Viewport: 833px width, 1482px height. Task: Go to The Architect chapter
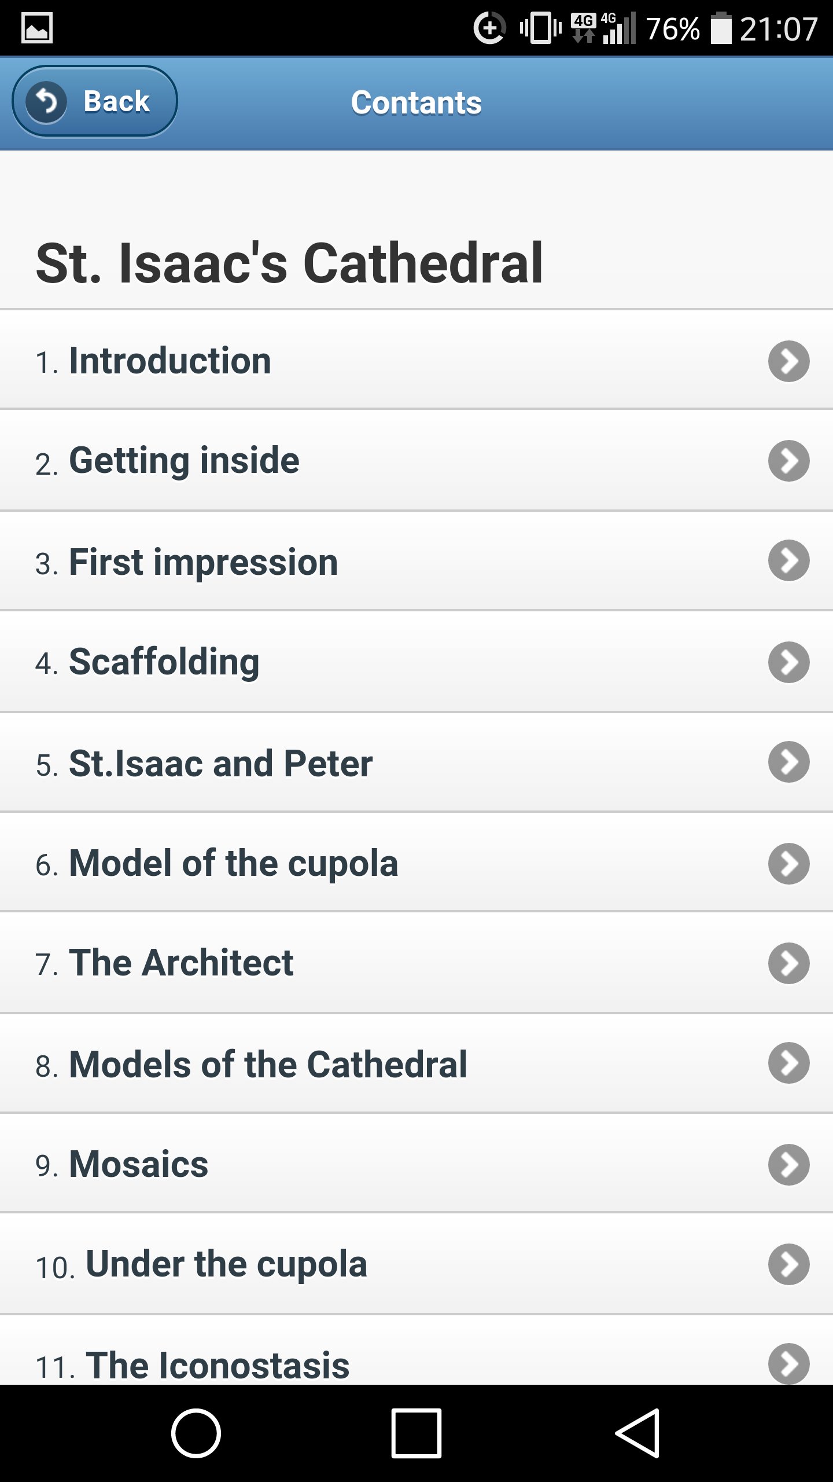pyautogui.click(x=181, y=963)
